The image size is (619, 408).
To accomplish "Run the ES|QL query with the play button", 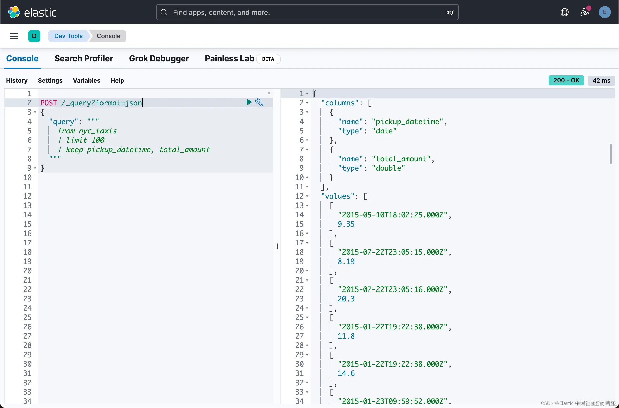I will [249, 102].
